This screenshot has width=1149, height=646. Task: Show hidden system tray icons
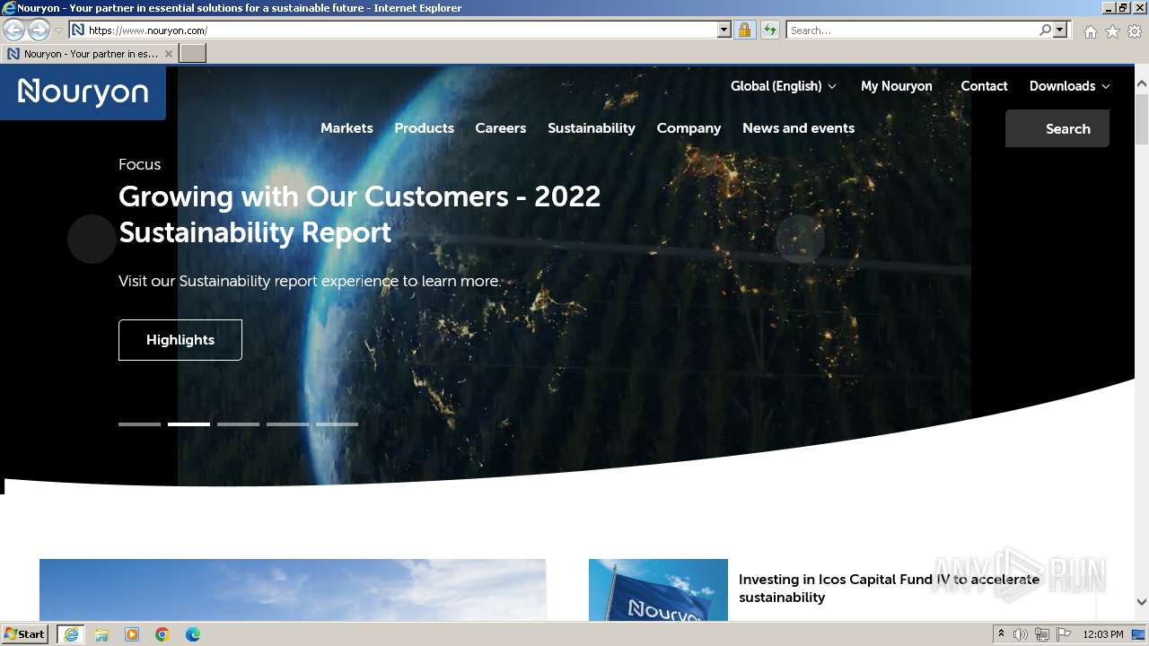(1002, 634)
